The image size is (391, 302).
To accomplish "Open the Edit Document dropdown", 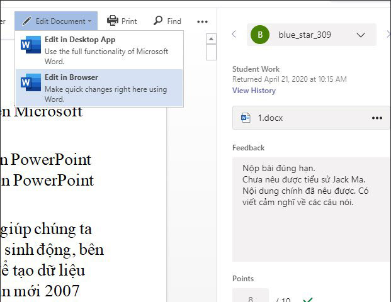I will click(56, 21).
